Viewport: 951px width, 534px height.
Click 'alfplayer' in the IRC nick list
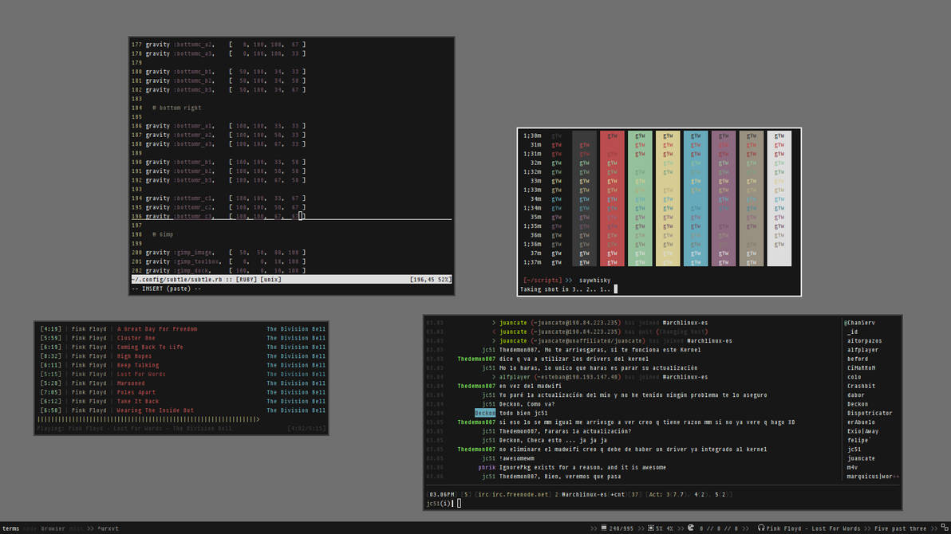(x=862, y=350)
